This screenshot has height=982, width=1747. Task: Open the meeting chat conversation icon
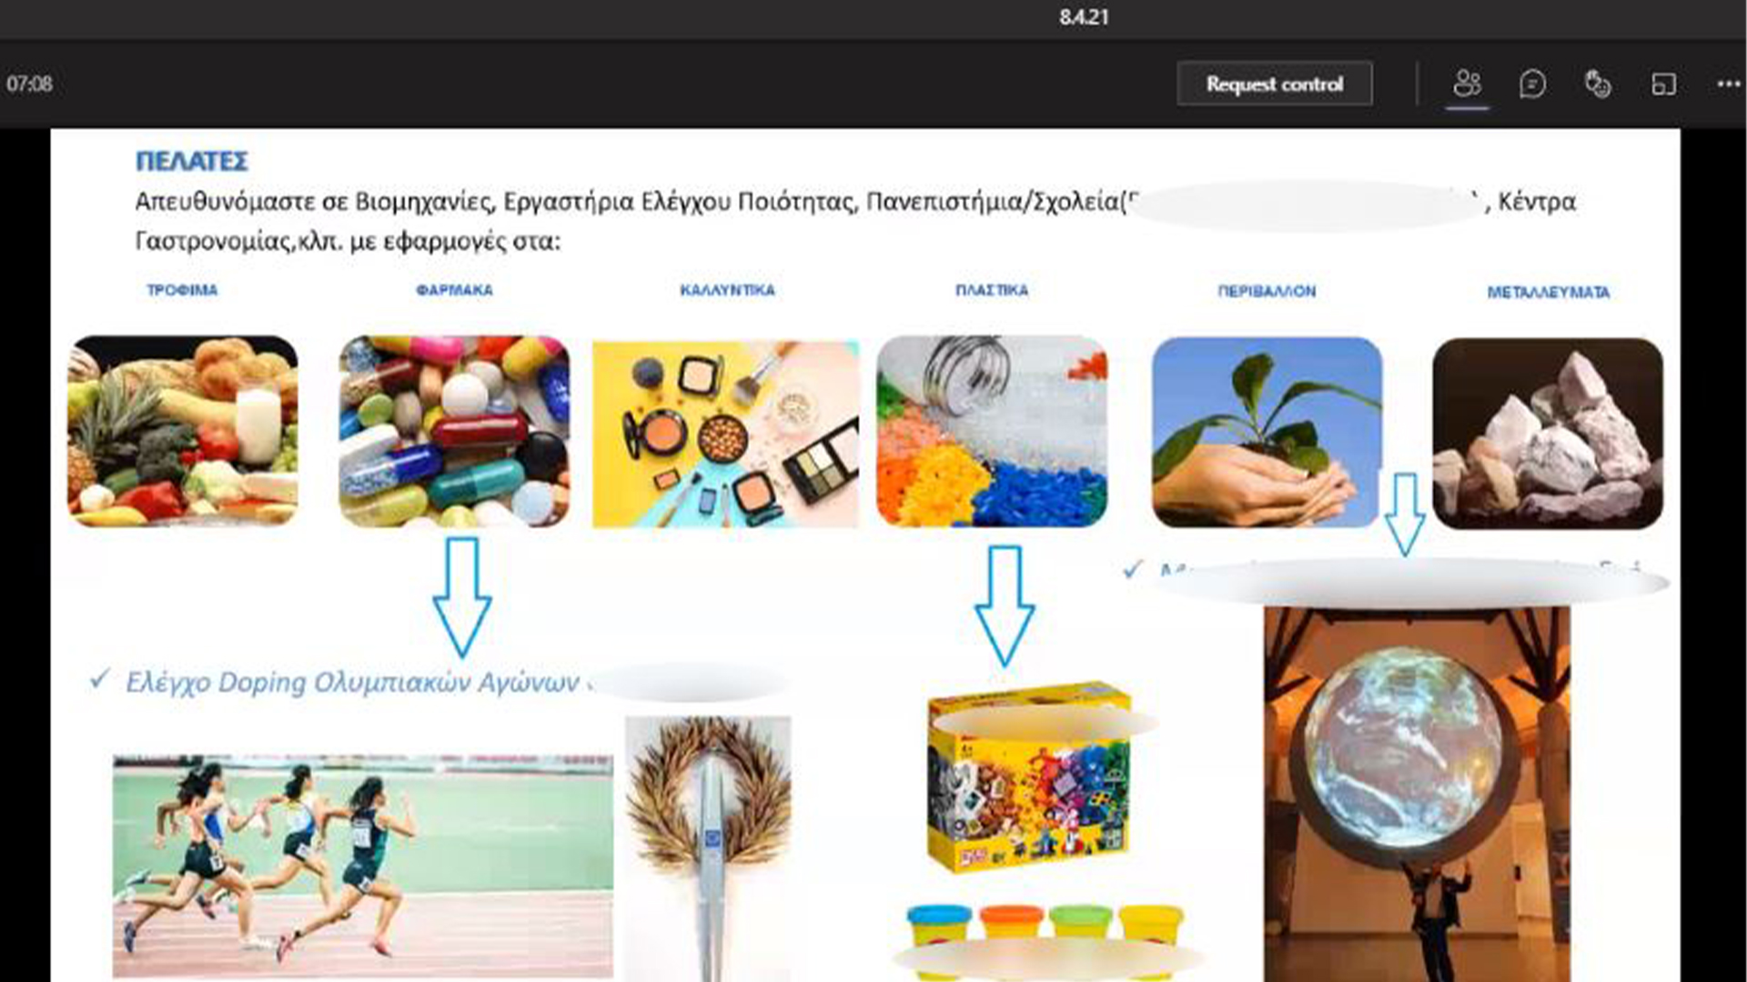click(1532, 84)
